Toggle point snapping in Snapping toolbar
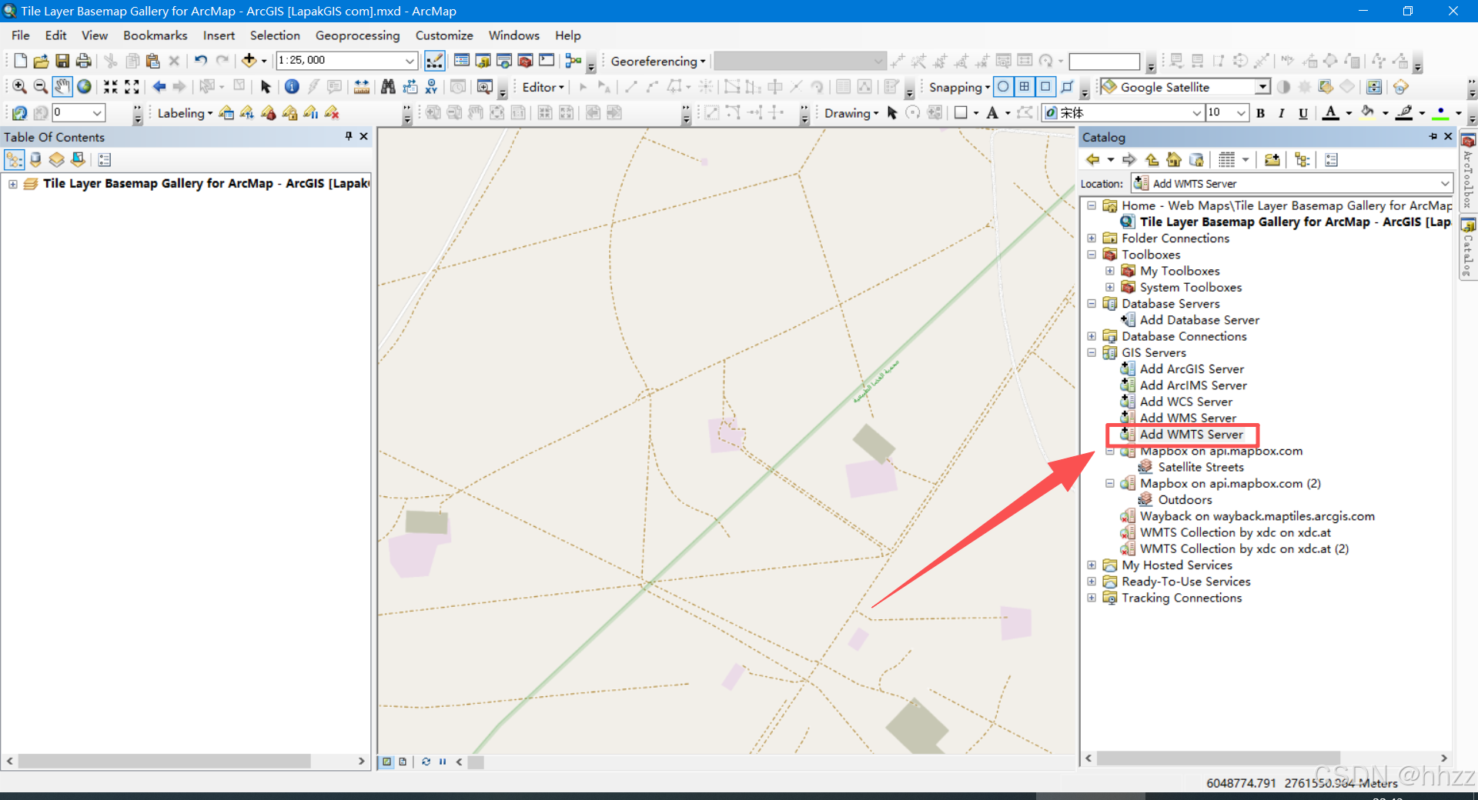The width and height of the screenshot is (1478, 800). tap(1003, 87)
